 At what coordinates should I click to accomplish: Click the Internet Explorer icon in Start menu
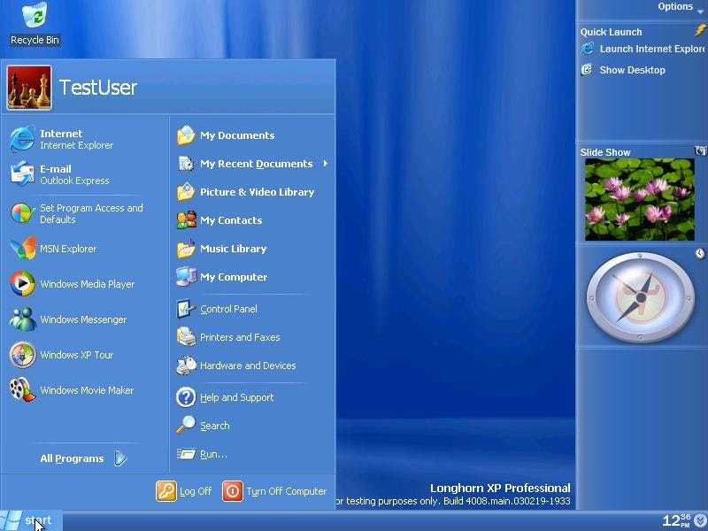coord(22,139)
